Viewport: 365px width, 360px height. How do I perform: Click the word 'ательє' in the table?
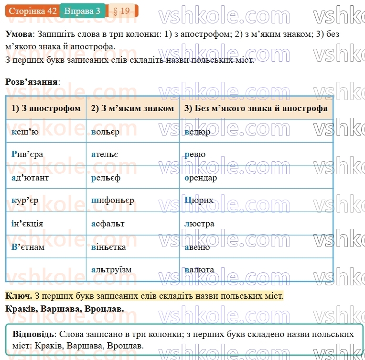[105, 154]
